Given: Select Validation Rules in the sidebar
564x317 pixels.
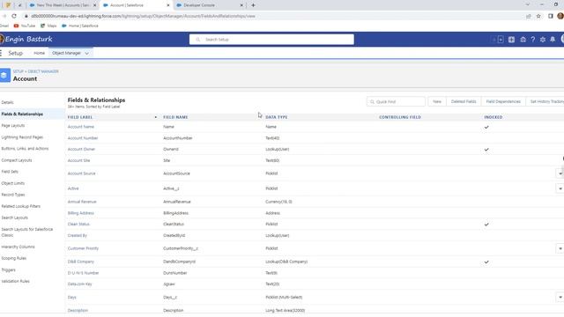Looking at the screenshot, I should 16,282.
